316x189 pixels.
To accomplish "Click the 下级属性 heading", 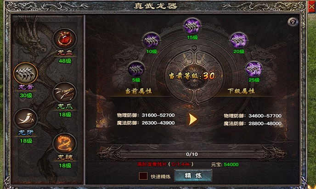I will [x=241, y=91].
